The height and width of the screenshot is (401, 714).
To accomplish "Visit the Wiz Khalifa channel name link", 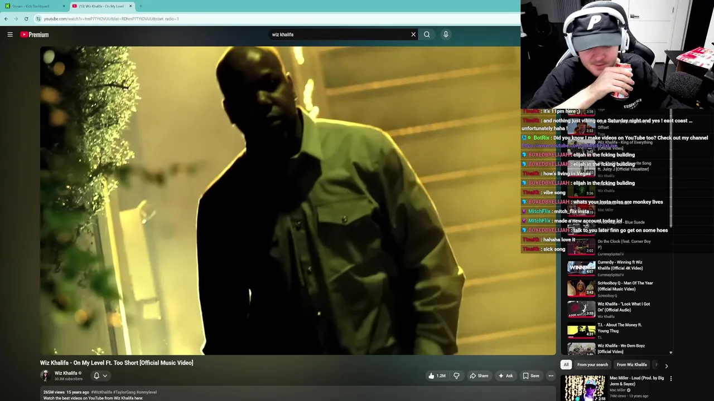I will (66, 373).
